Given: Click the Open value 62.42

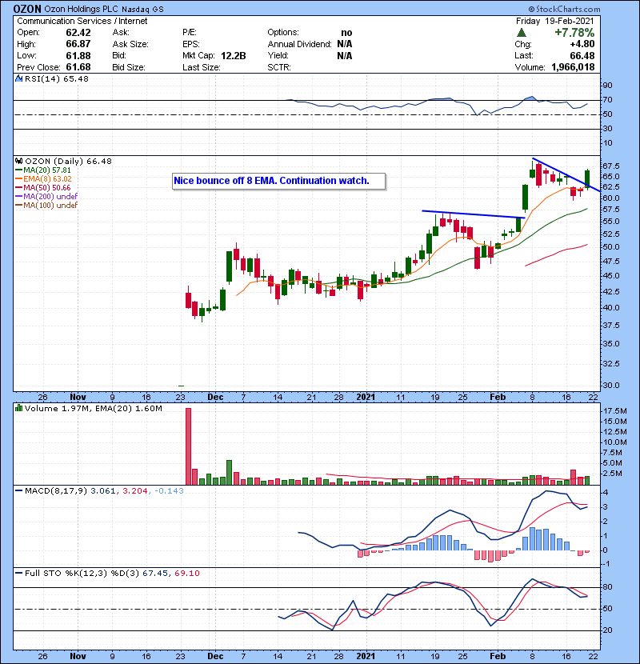Looking at the screenshot, I should pos(78,33).
